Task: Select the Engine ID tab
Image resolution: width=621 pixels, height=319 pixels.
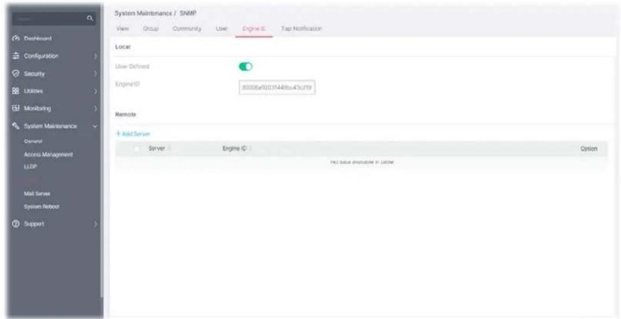Action: coord(254,29)
